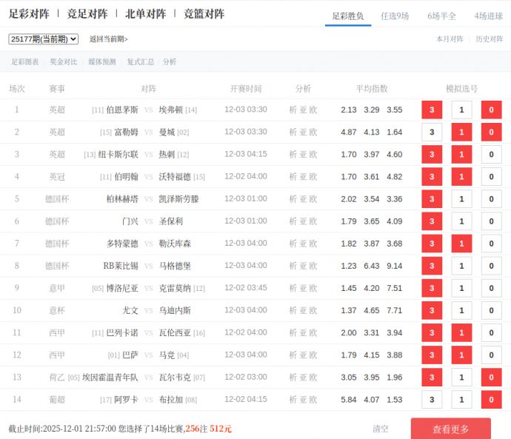This screenshot has width=511, height=439.
Task: Open the 历史对阵 link
Action: 489,39
